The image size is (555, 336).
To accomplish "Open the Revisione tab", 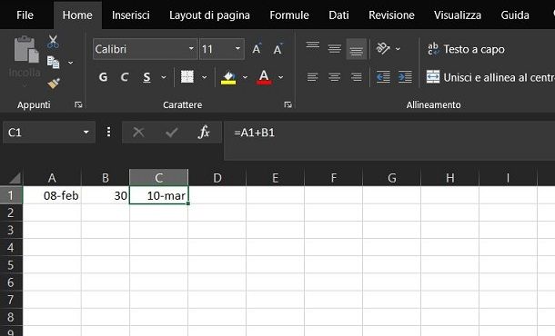I will click(x=391, y=15).
